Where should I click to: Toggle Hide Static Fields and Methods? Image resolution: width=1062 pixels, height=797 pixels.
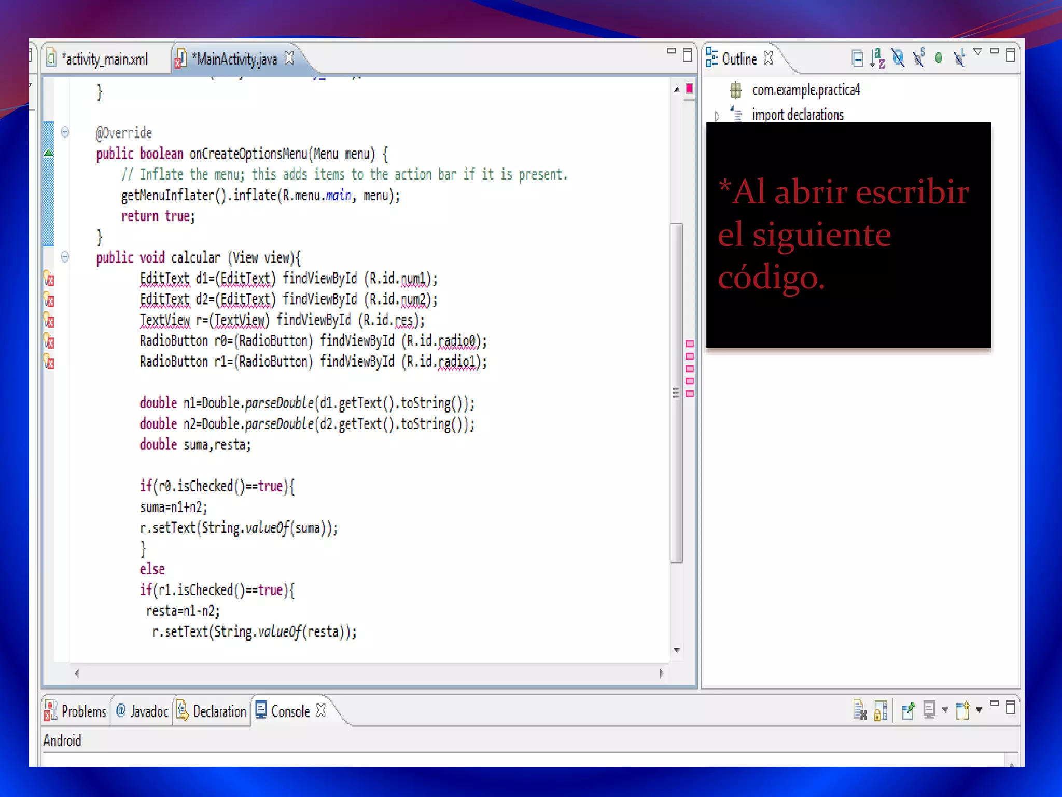(919, 58)
